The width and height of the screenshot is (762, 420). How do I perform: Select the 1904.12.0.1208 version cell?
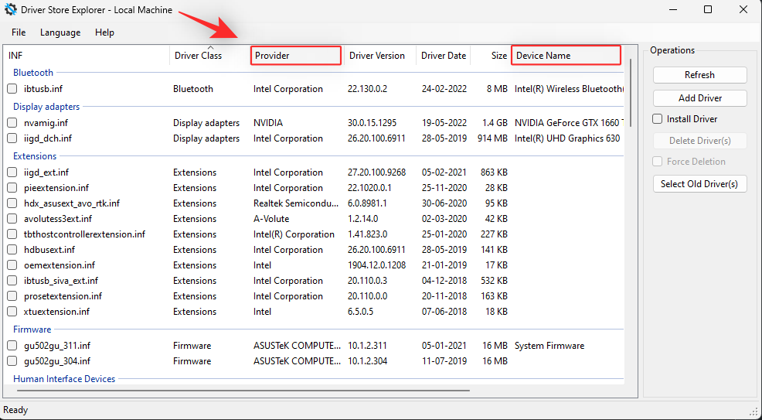coord(376,265)
